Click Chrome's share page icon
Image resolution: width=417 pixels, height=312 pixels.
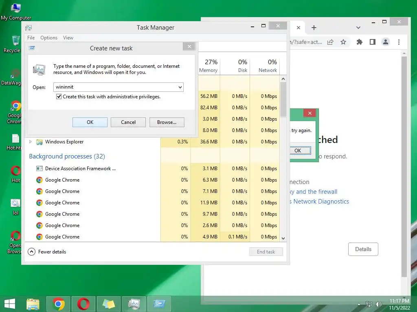coord(330,42)
